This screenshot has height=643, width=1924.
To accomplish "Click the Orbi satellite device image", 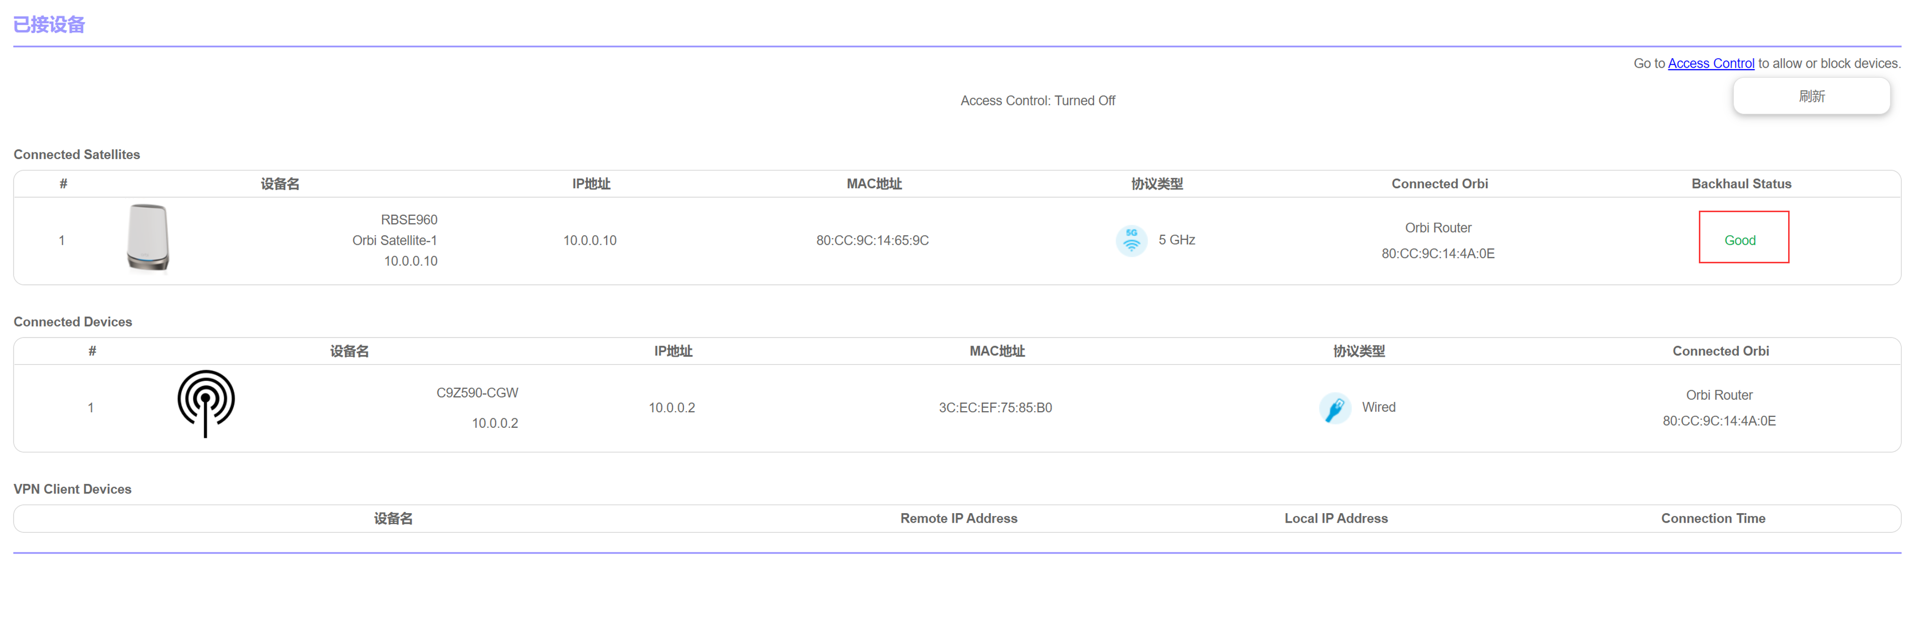I will [x=148, y=237].
